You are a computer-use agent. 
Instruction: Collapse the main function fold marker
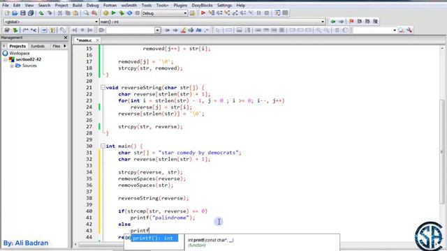coord(103,146)
